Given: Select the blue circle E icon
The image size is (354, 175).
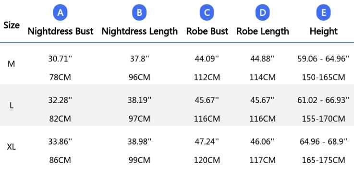Looking at the screenshot, I should point(323,12).
